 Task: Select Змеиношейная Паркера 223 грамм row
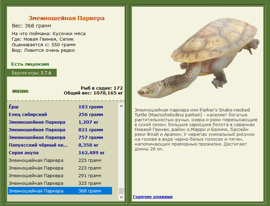60,168
